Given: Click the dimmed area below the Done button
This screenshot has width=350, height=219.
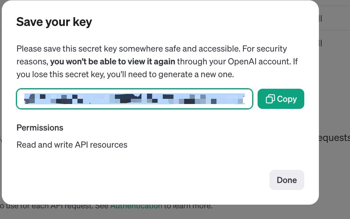Looking at the screenshot, I should point(287,212).
